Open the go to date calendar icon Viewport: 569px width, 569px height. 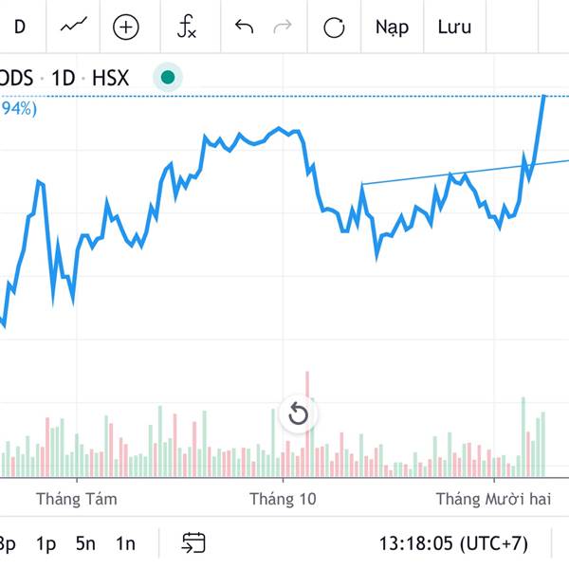(193, 543)
